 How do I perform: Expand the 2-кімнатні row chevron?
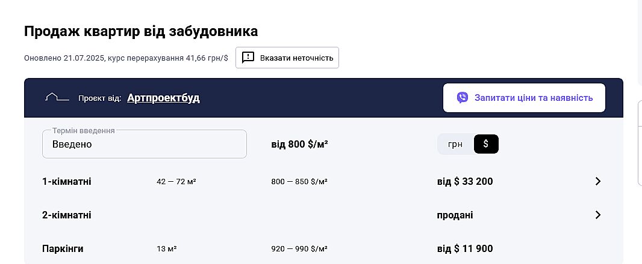tap(597, 215)
